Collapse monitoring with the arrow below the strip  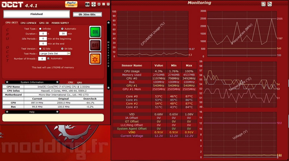pyautogui.click(x=109, y=88)
